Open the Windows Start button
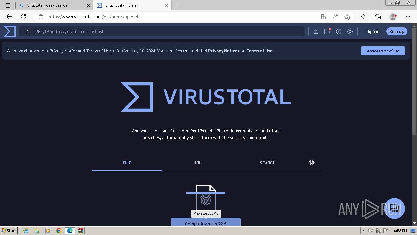Viewport: 417px width, 235px height. [9, 230]
